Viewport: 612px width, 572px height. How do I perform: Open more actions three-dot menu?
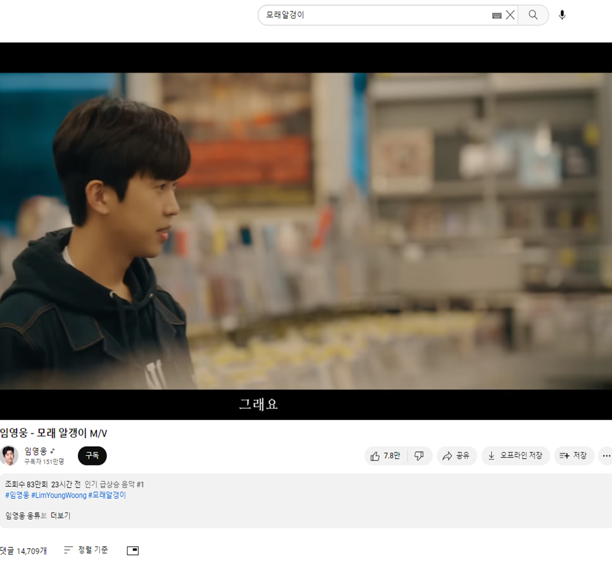coord(606,455)
